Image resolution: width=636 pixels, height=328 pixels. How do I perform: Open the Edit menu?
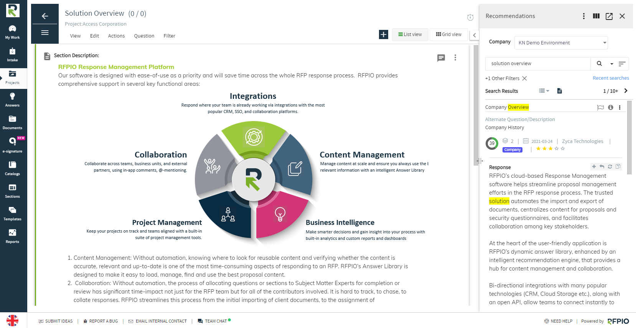(x=94, y=36)
